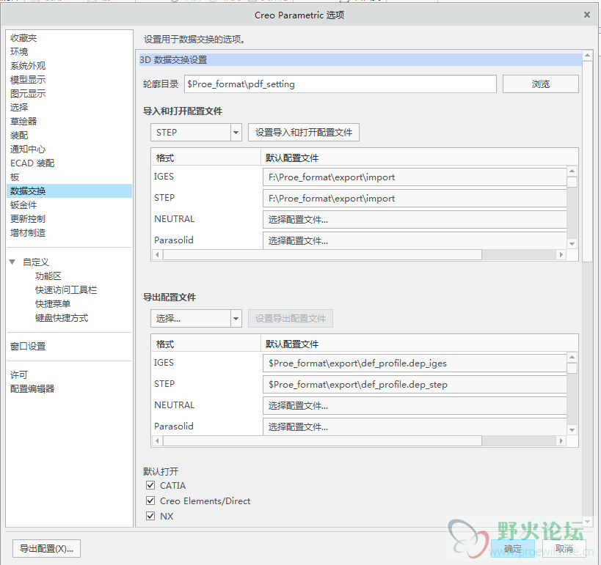Viewport: 601px width, 565px height.
Task: Go to 图元显示 settings
Action: click(28, 93)
